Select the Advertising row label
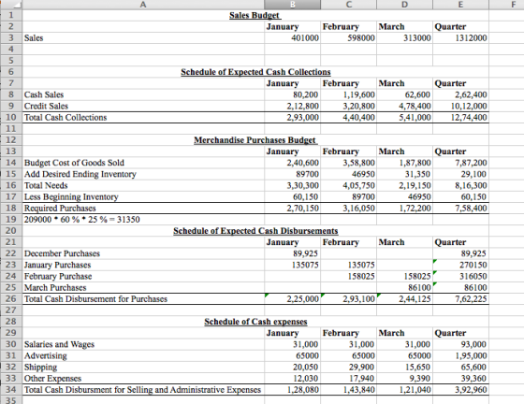 [x=46, y=356]
